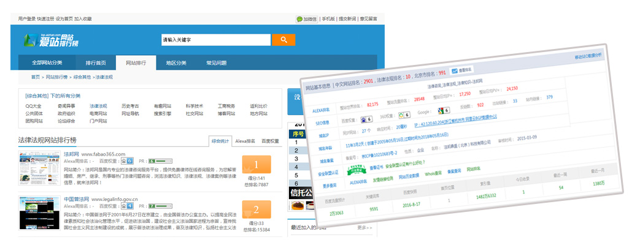This screenshot has height=245, width=632.
Task: Click the orange rank 1 badge
Action: point(256,164)
